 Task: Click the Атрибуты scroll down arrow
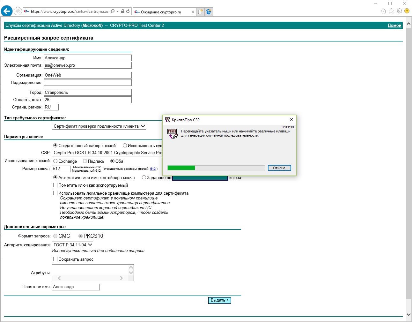coord(131,273)
